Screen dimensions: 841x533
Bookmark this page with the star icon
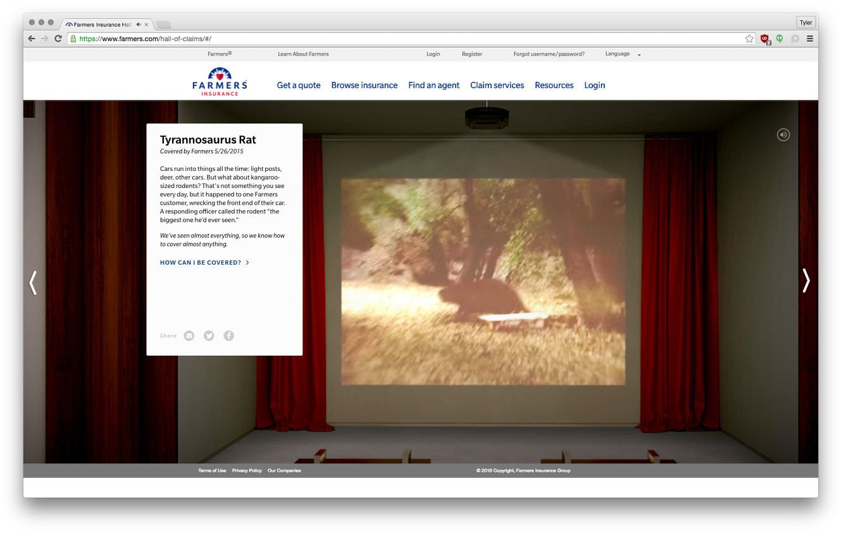pos(749,39)
